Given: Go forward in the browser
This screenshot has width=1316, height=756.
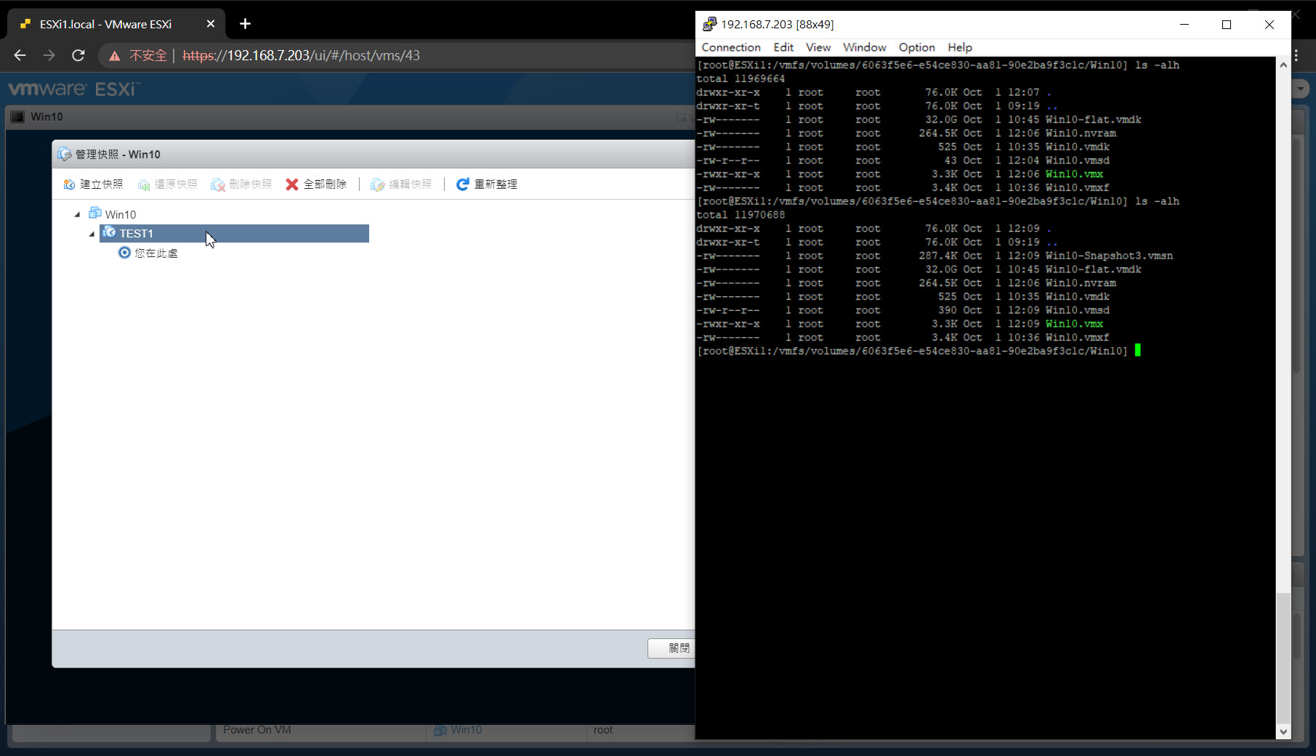Looking at the screenshot, I should [49, 55].
